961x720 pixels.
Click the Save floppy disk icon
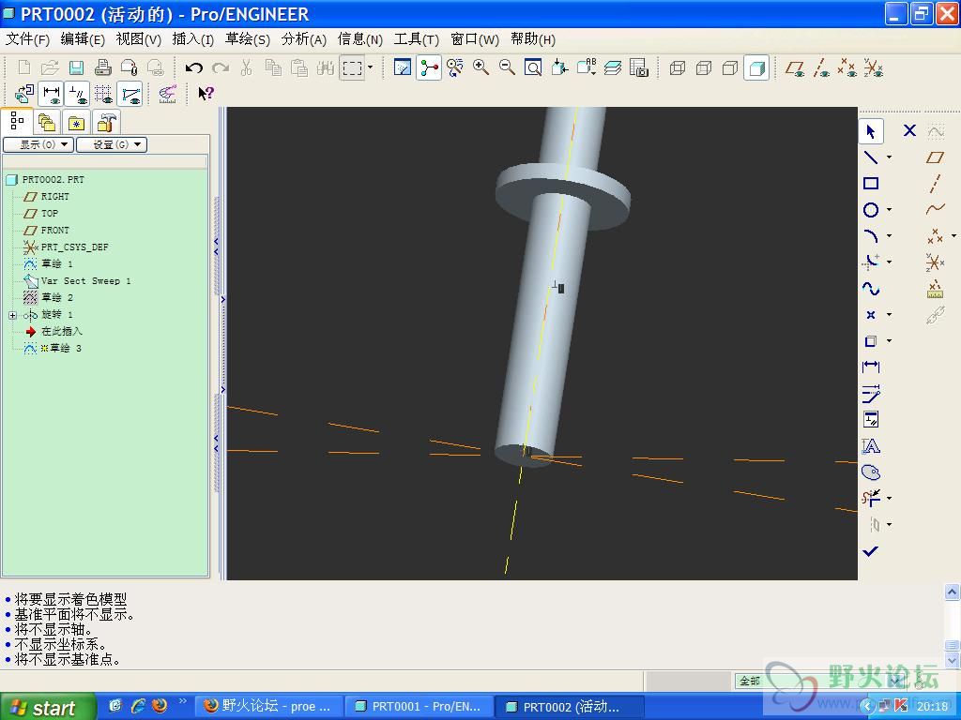[76, 67]
